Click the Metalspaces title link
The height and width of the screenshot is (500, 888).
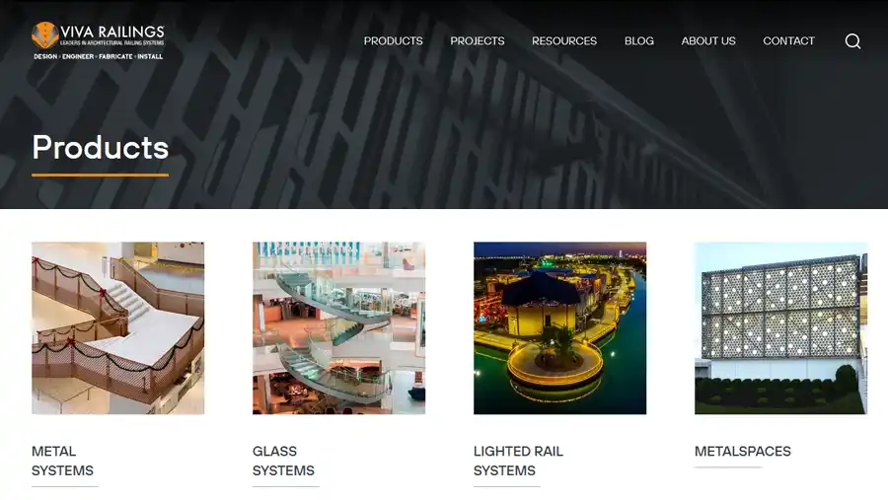[x=742, y=452]
